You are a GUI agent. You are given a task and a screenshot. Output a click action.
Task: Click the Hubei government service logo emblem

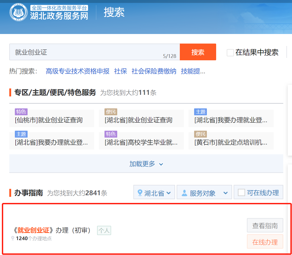tap(19, 12)
